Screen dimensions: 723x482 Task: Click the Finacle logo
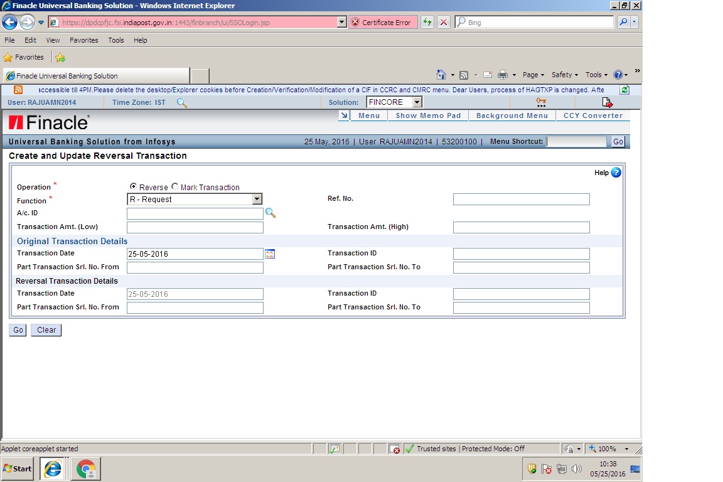tap(48, 122)
